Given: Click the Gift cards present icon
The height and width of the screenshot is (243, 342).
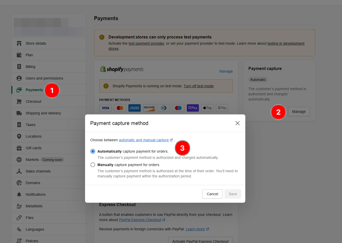Looking at the screenshot, I should point(19,148).
